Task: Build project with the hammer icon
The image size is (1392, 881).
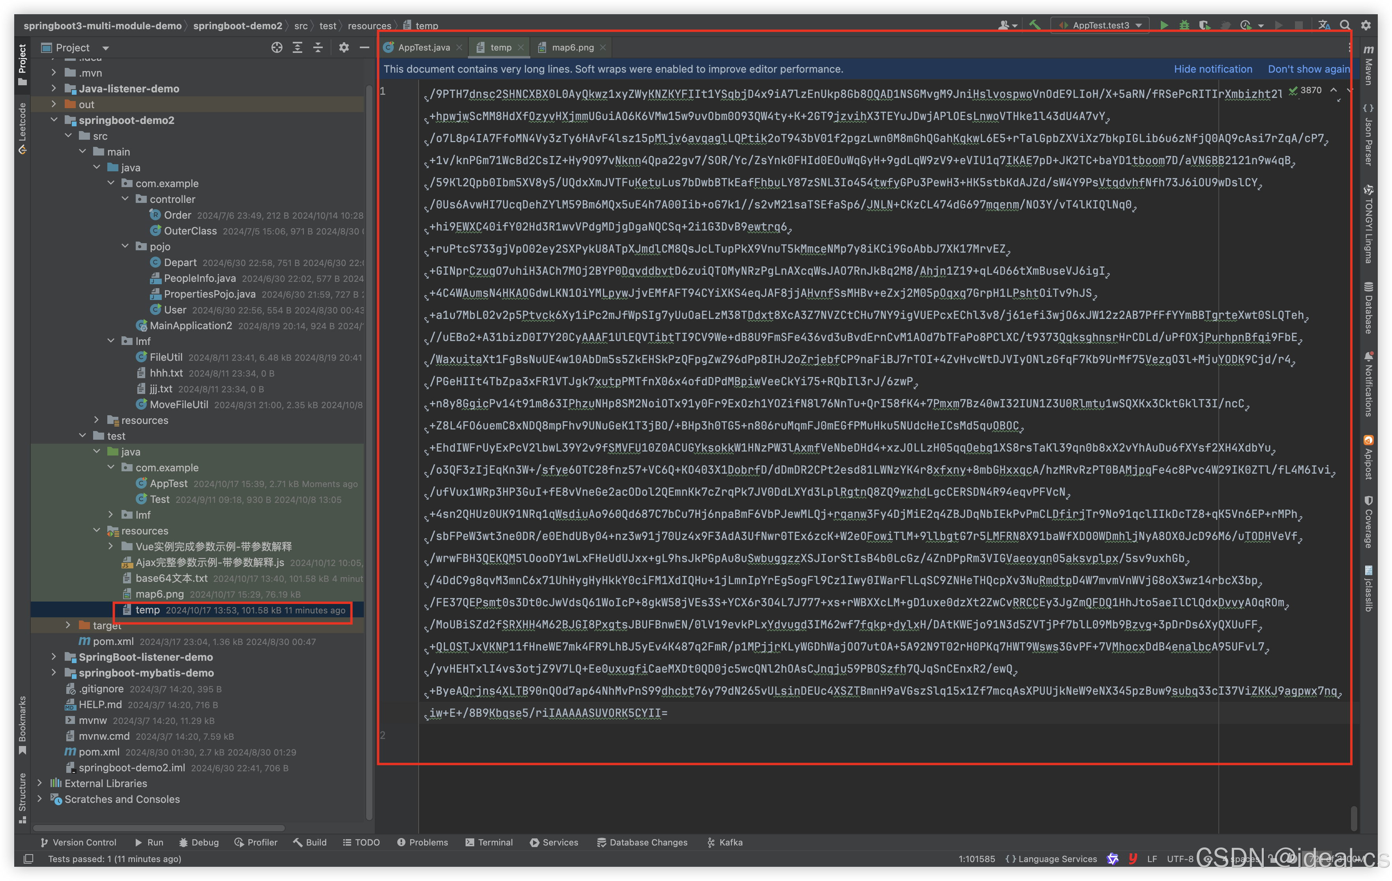Action: [1035, 25]
